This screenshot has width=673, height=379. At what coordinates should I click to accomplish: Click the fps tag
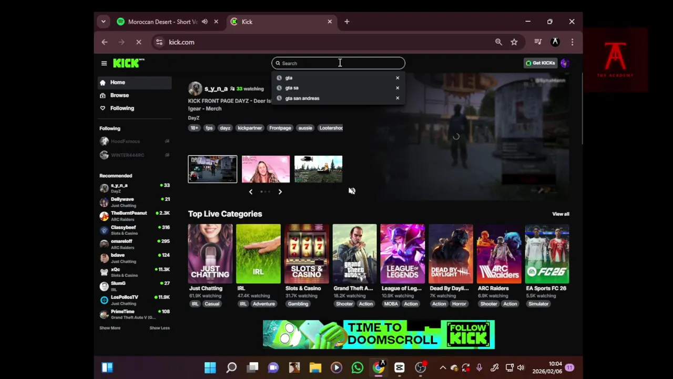(209, 128)
